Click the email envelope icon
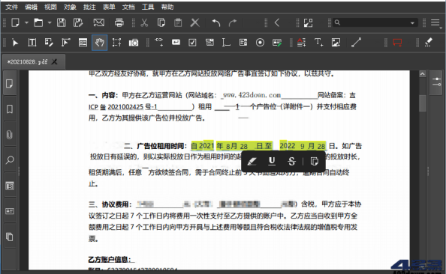Image resolution: width=446 pixels, height=274 pixels. (x=98, y=22)
